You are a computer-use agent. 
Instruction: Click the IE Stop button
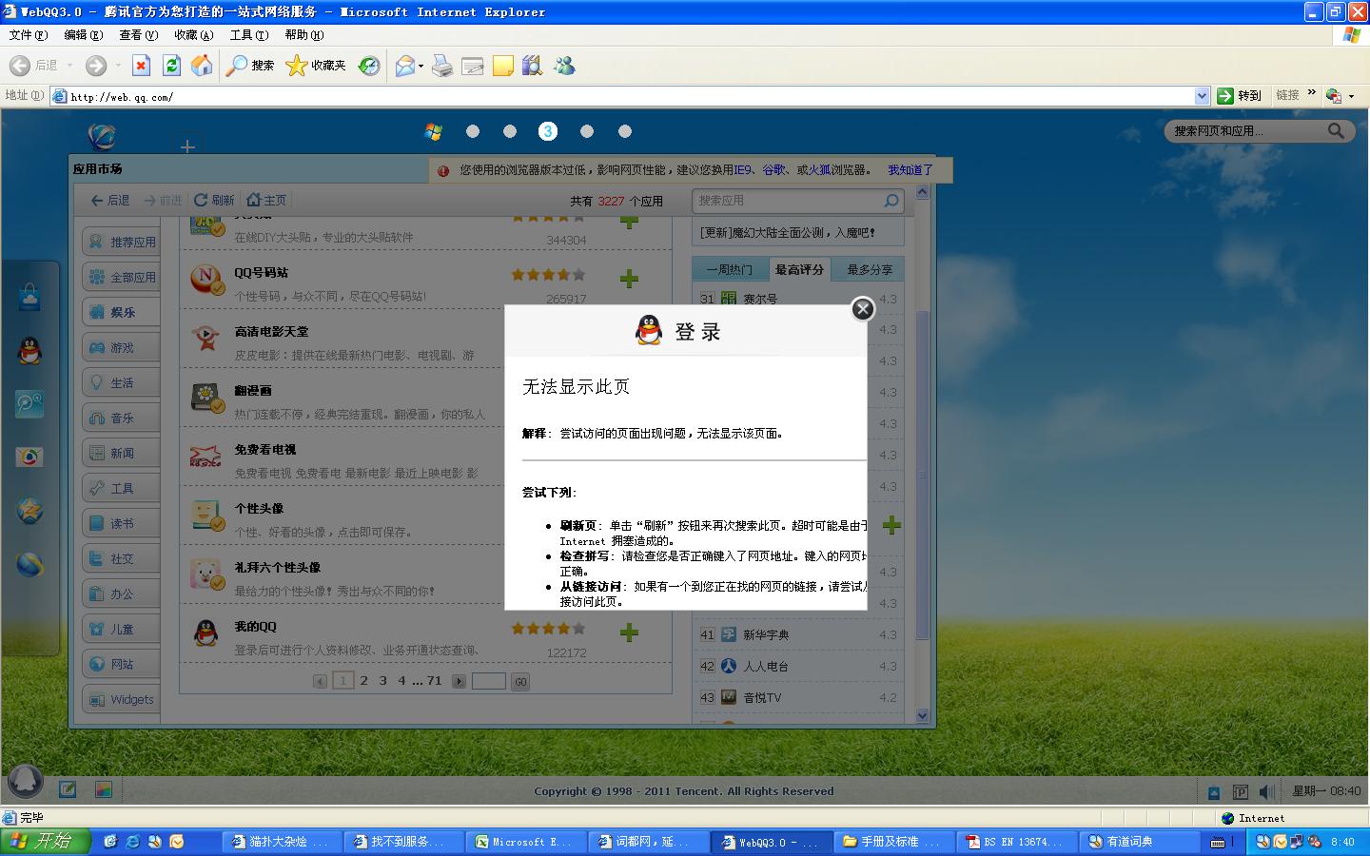pos(141,66)
